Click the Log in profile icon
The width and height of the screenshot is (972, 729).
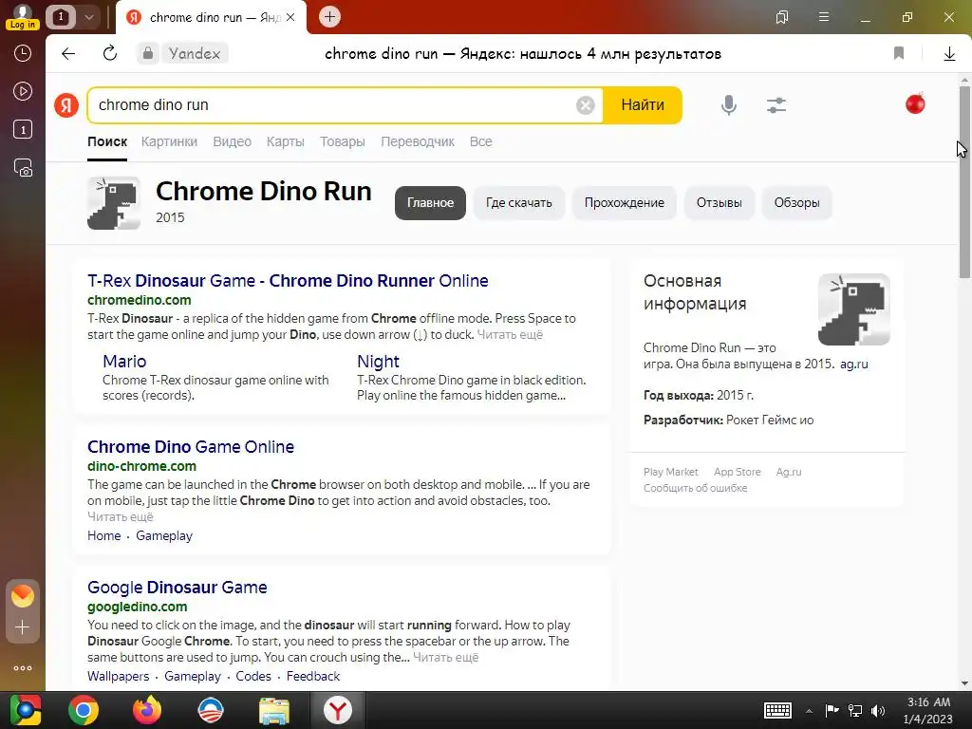click(x=23, y=17)
